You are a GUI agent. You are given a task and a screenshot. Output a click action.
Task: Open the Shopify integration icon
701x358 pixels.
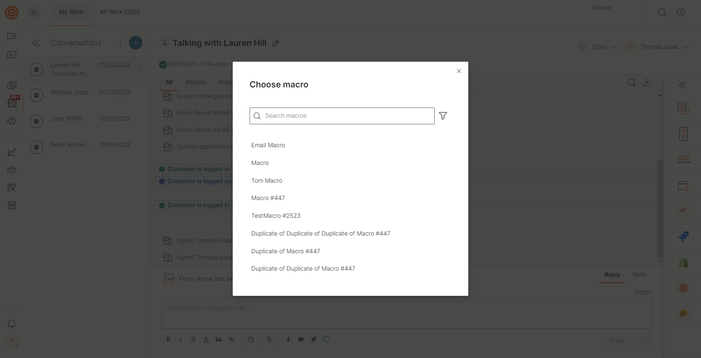coord(683,263)
